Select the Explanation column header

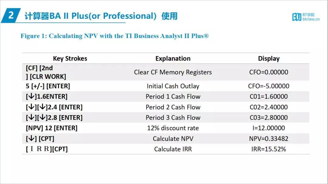[x=173, y=59]
